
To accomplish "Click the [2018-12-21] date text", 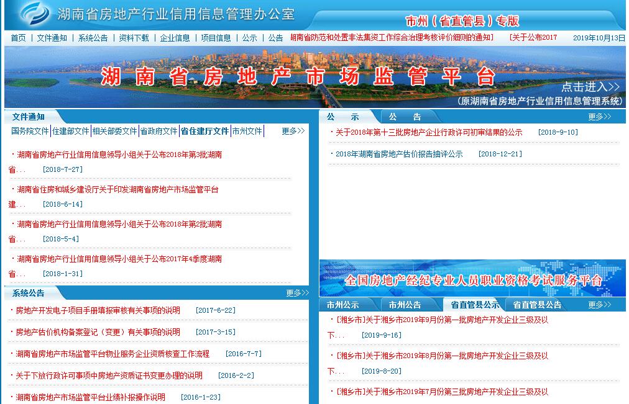I will point(500,154).
